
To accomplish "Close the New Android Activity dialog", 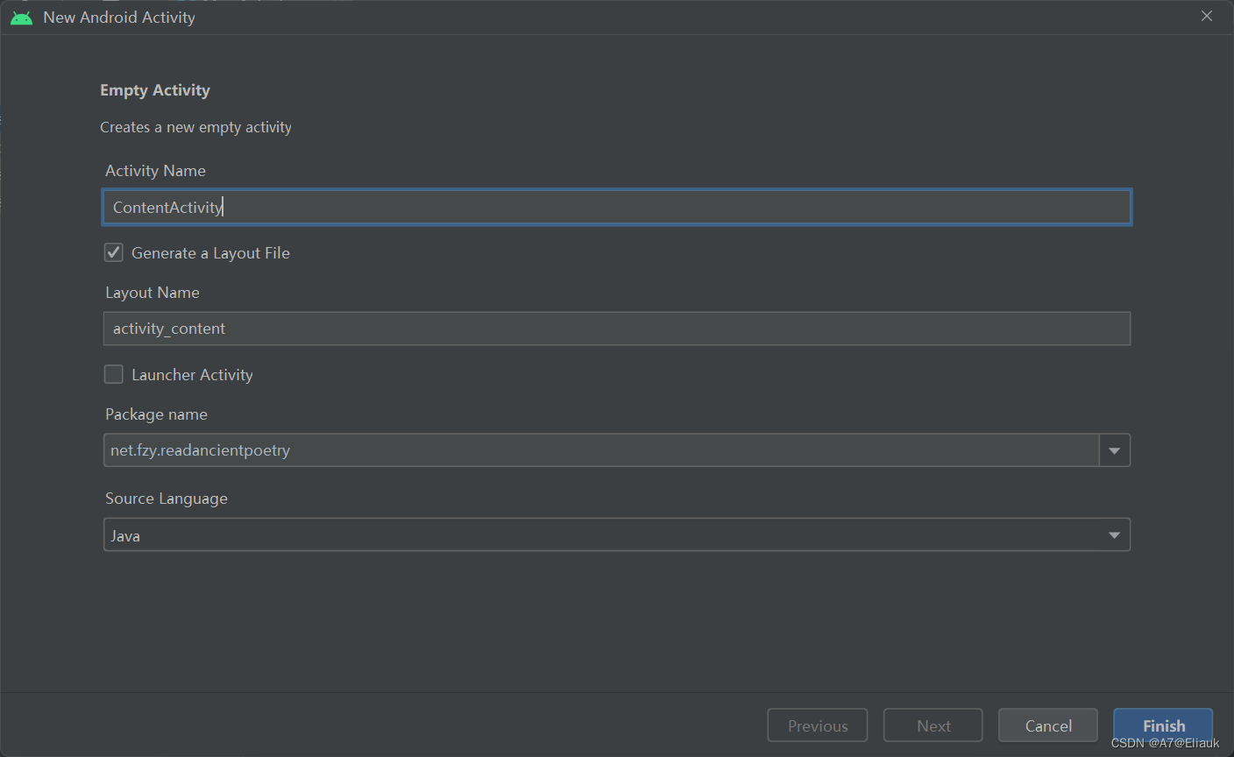I will (1207, 16).
